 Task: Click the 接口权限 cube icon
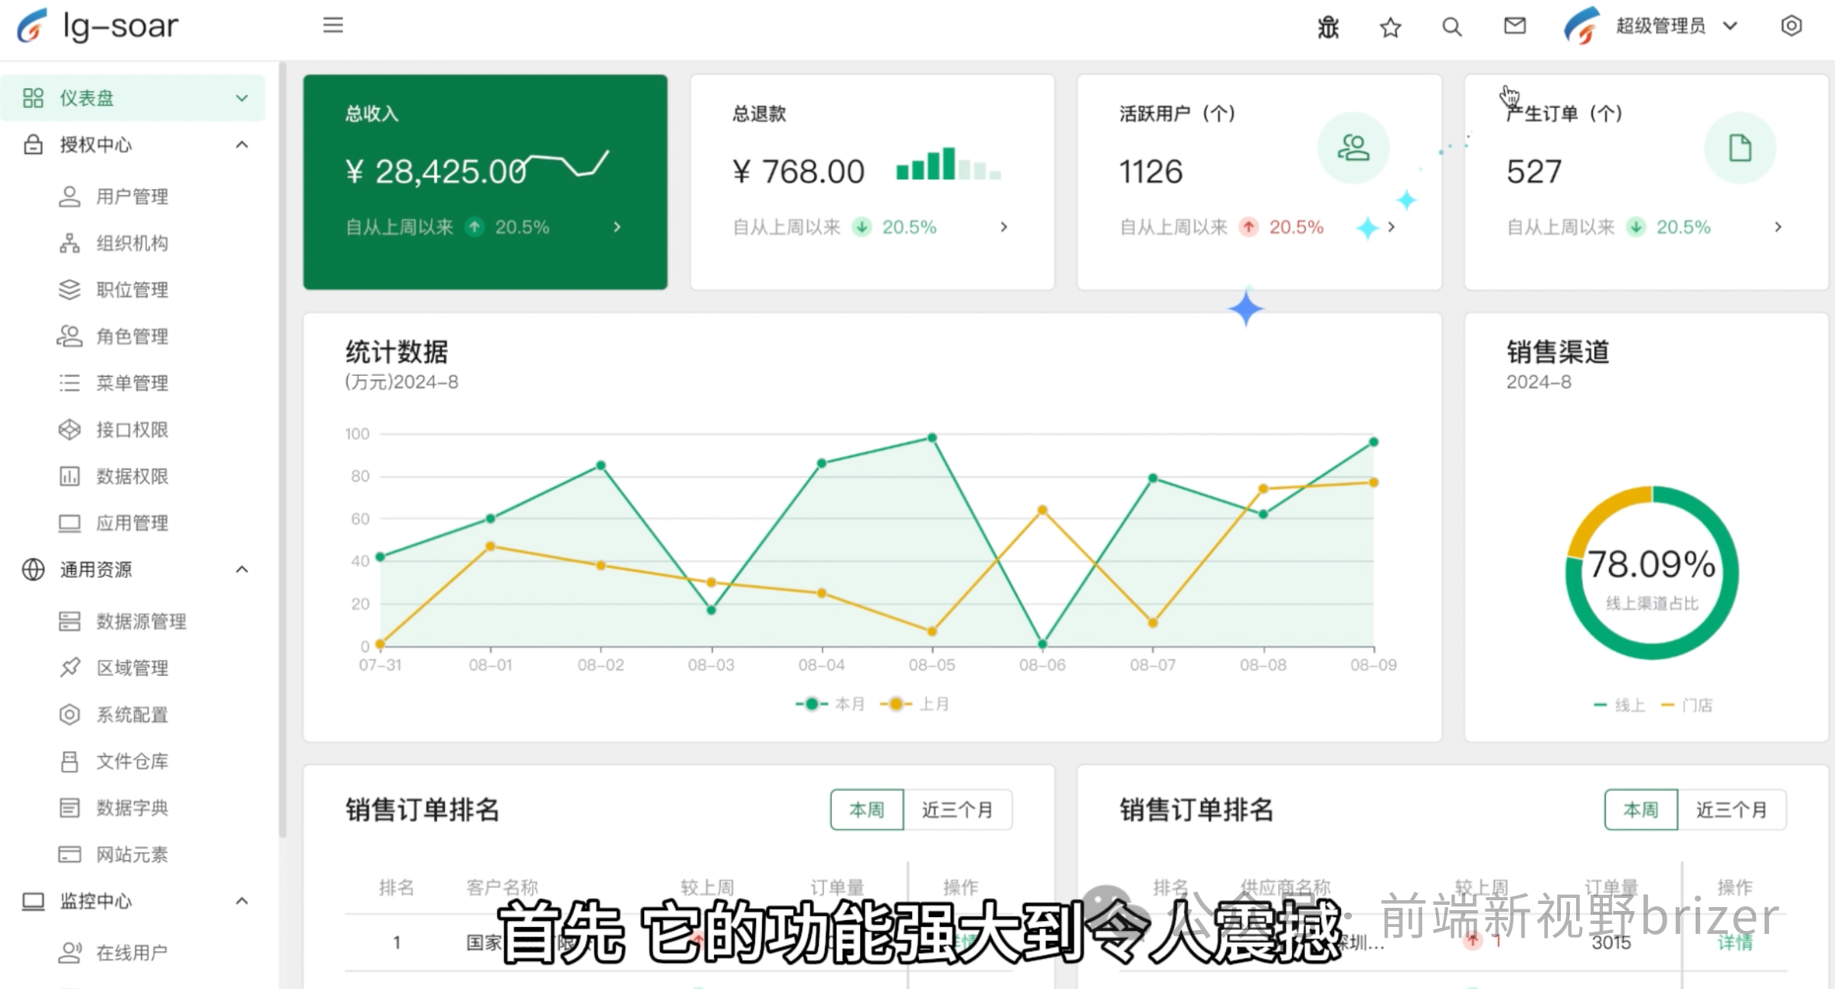pos(70,430)
